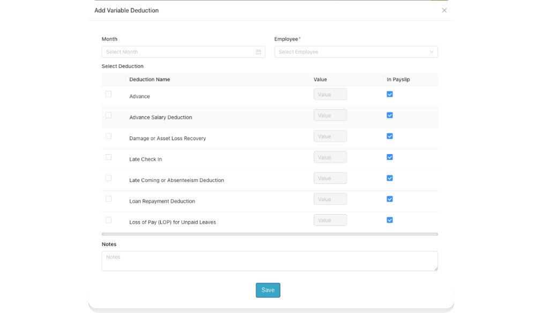Open the Employee dropdown chevron
This screenshot has height=313, width=549.
432,51
